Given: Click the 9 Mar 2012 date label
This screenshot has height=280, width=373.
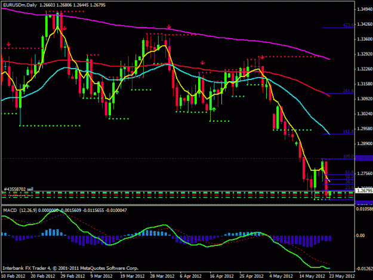Looking at the screenshot, I should [x=101, y=276].
